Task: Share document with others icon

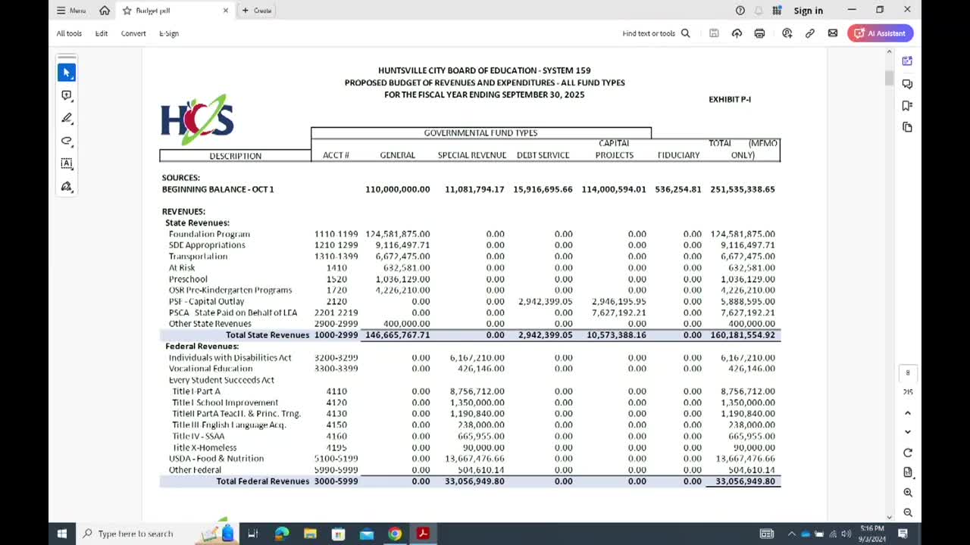Action: [787, 33]
